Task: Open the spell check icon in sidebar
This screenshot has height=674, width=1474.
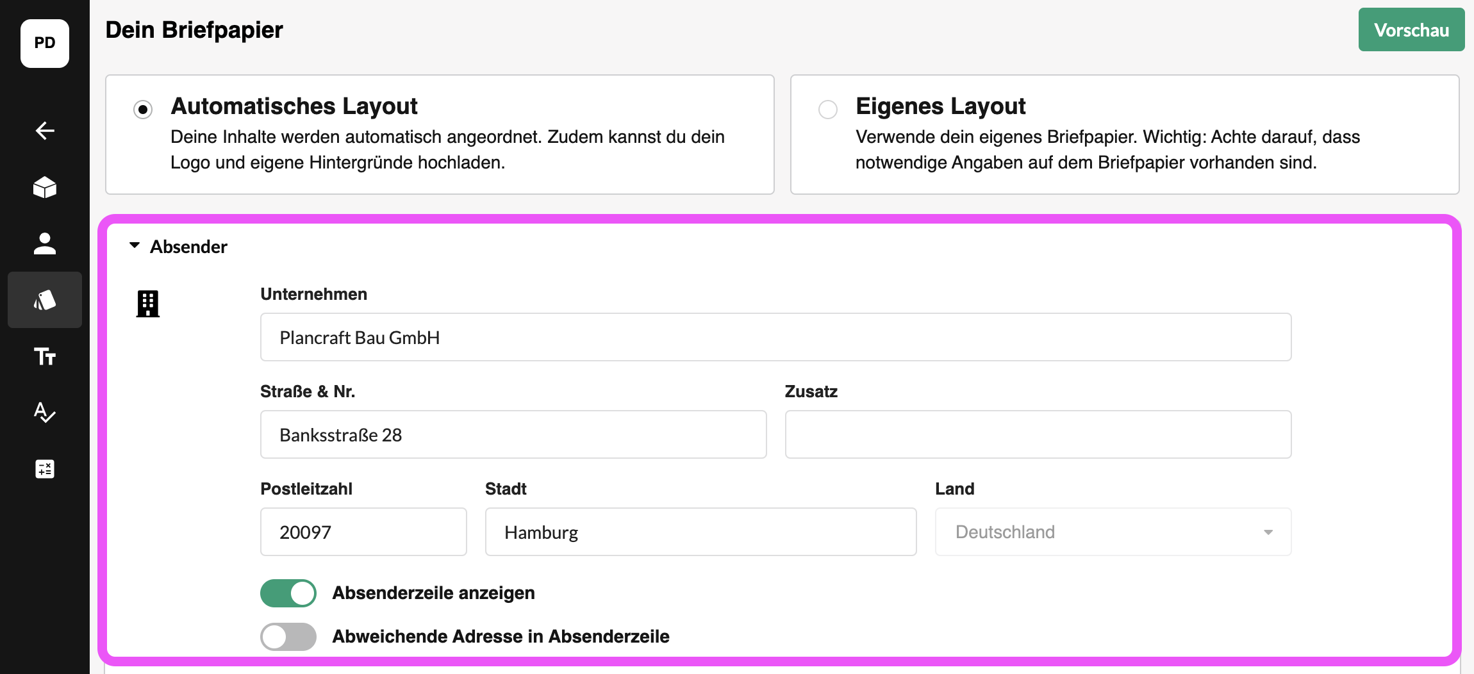Action: point(45,413)
